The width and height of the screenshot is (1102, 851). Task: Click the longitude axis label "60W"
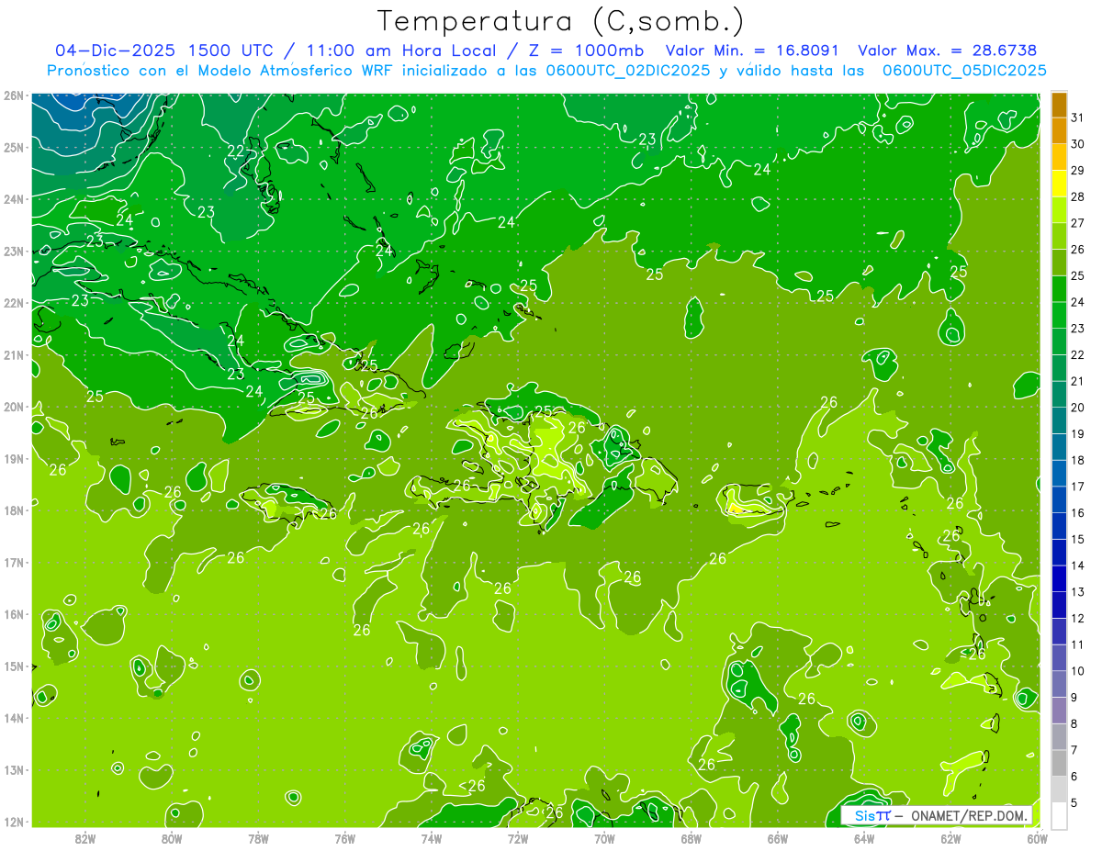click(x=1038, y=838)
